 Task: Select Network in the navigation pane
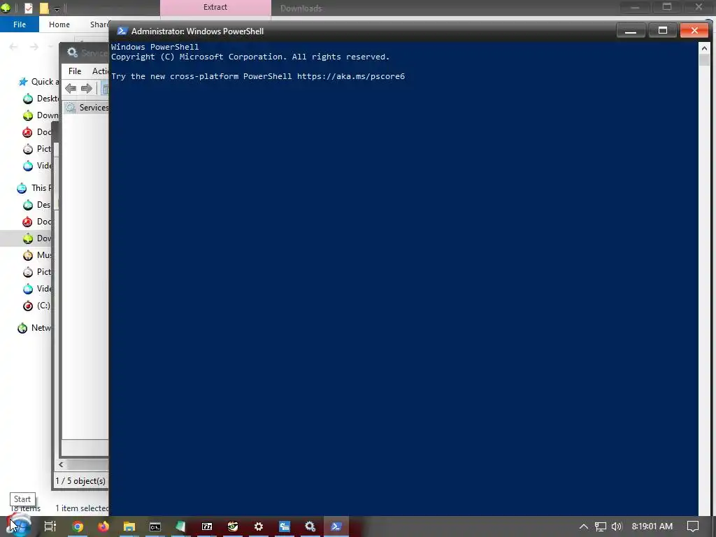point(34,328)
